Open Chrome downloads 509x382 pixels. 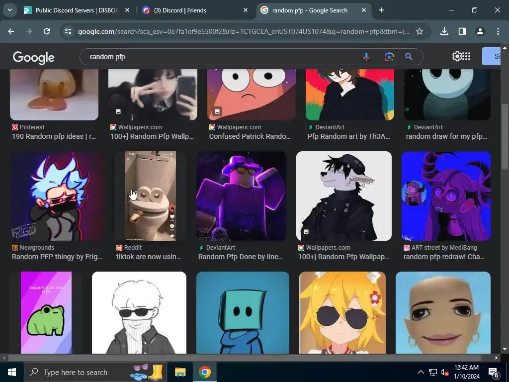click(444, 31)
